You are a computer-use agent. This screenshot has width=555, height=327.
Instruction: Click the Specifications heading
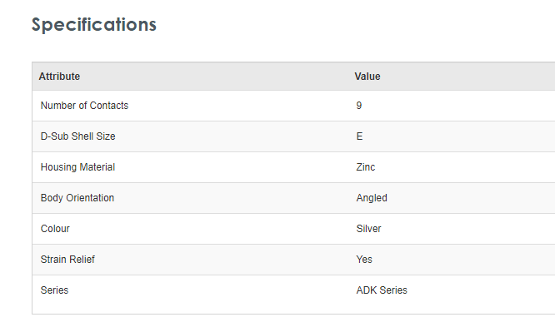tap(94, 25)
